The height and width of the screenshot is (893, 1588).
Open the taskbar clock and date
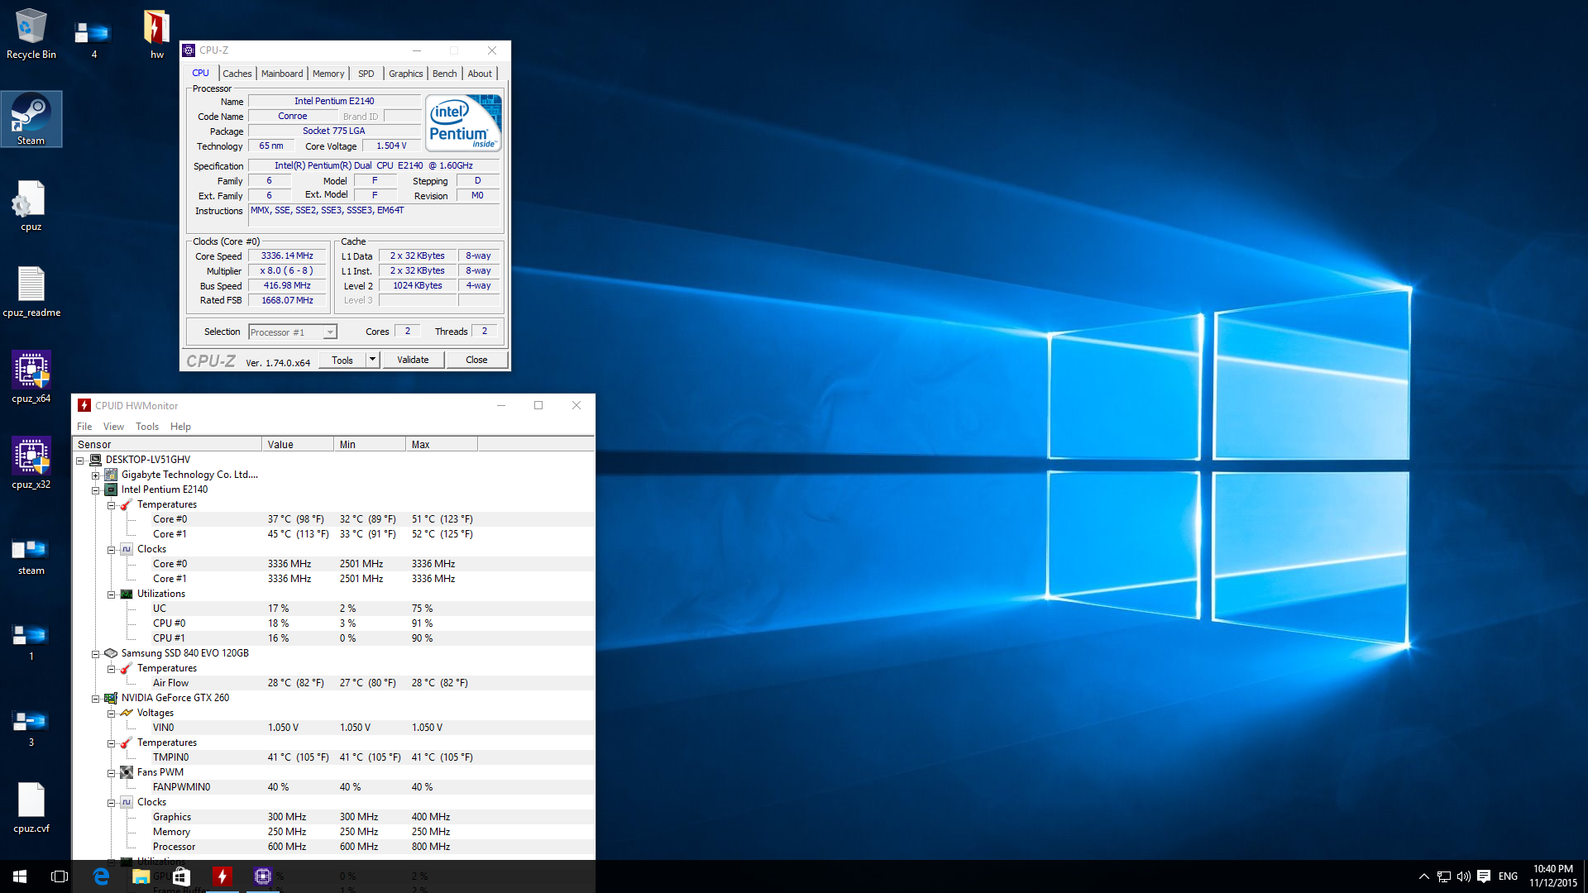[1552, 876]
